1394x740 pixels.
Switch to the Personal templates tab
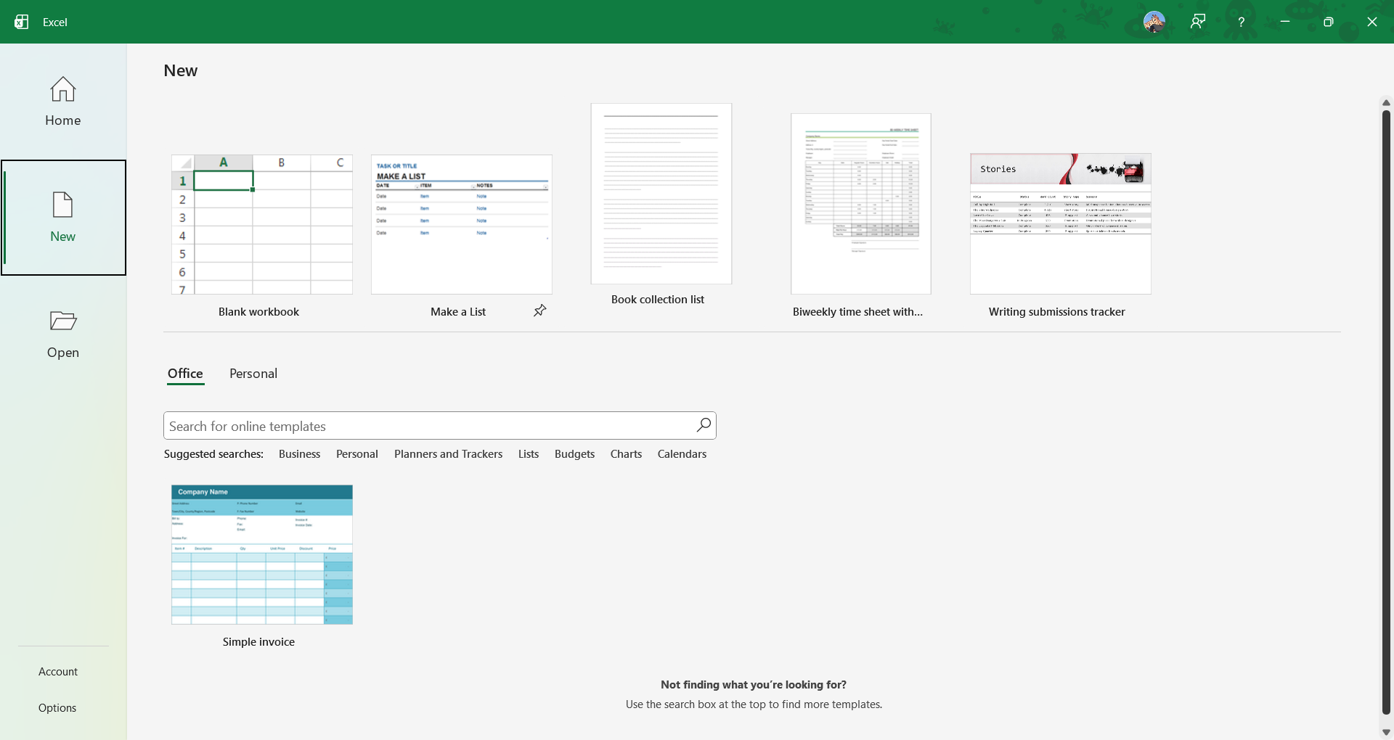pyautogui.click(x=253, y=374)
